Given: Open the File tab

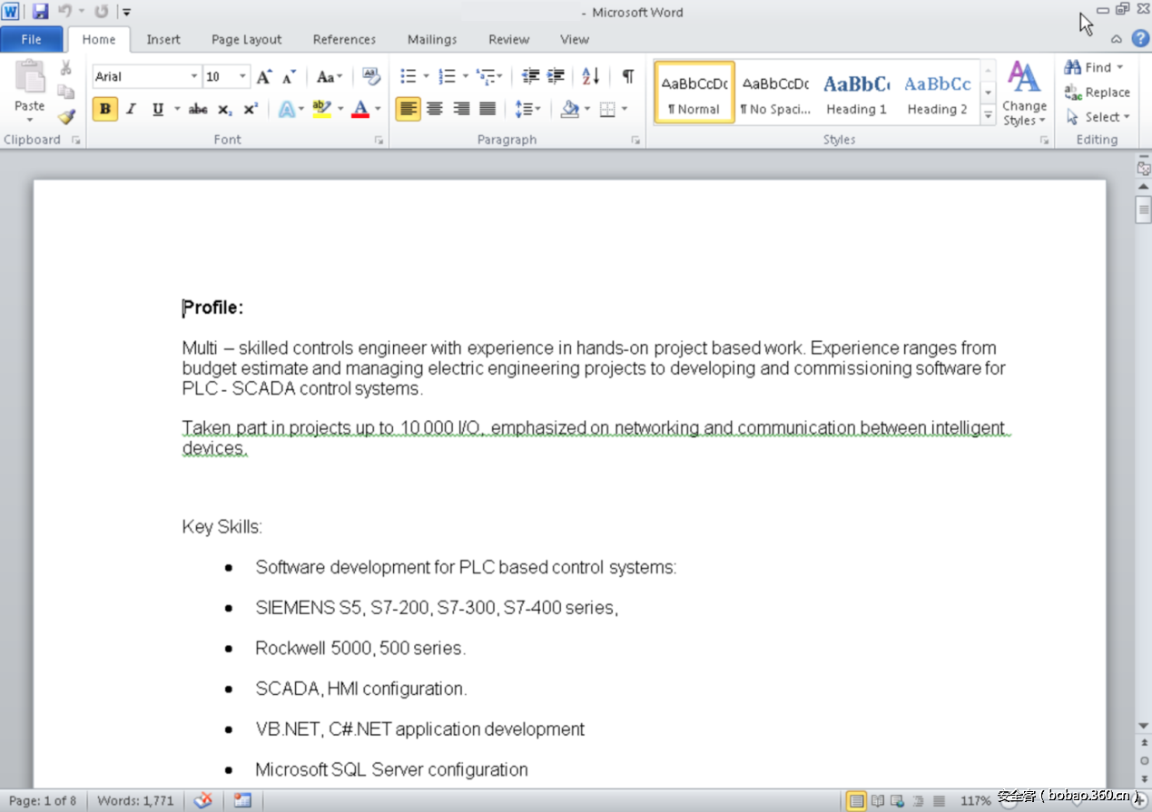Looking at the screenshot, I should (x=32, y=39).
